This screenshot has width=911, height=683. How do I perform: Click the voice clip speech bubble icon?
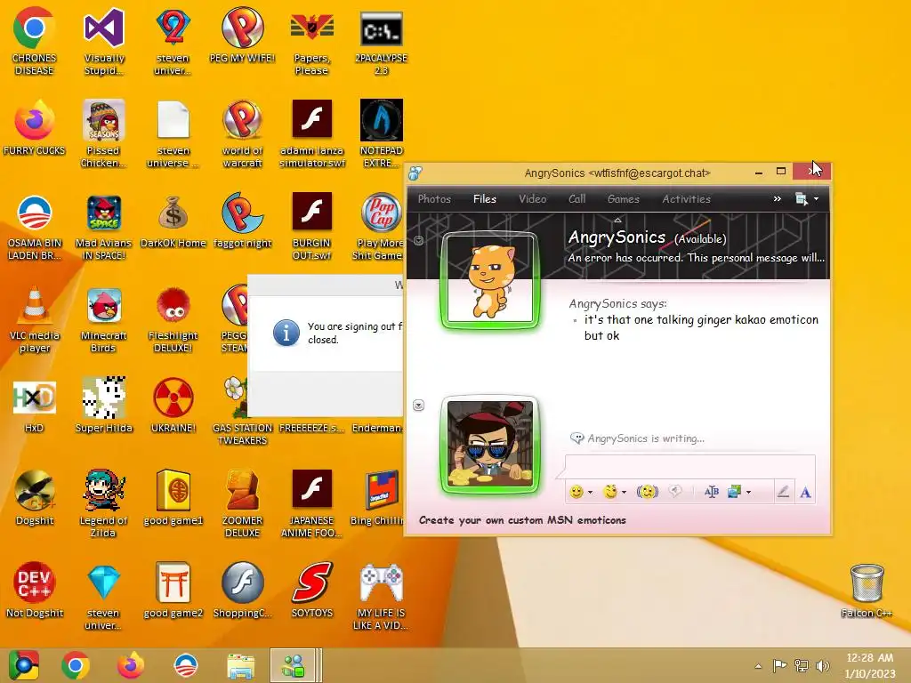(675, 492)
